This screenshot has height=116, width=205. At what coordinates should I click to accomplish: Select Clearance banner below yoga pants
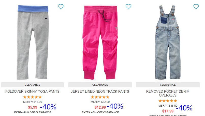coord(33,85)
